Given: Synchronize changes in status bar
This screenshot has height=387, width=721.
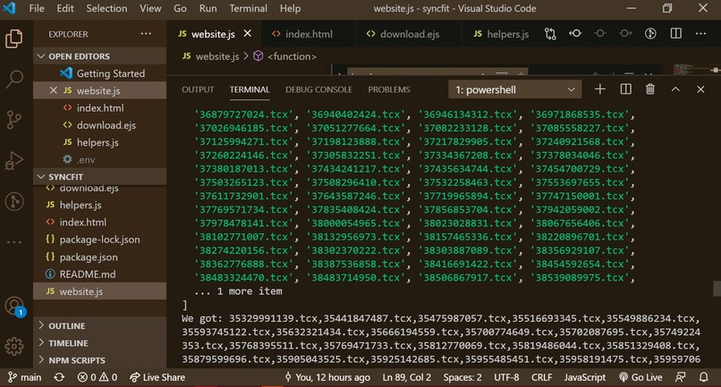Looking at the screenshot, I should [x=59, y=377].
